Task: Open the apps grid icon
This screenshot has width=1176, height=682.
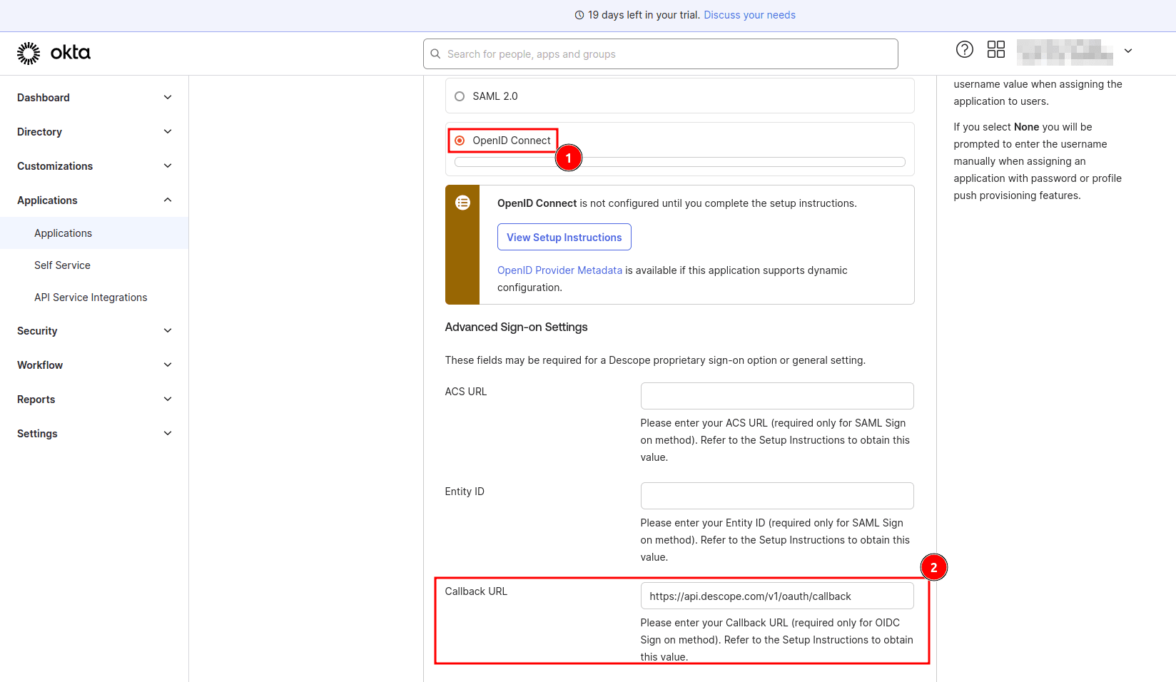Action: (995, 49)
